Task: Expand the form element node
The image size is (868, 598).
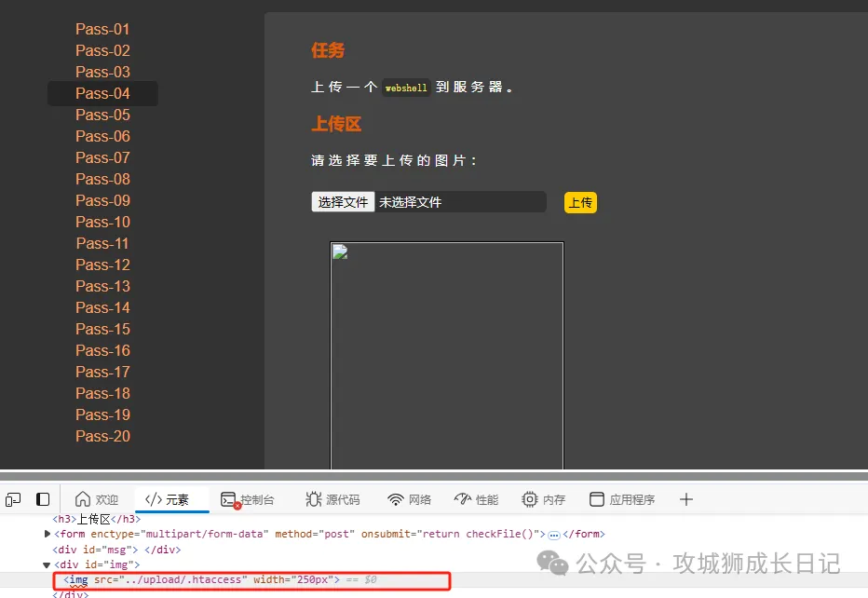Action: (x=47, y=534)
